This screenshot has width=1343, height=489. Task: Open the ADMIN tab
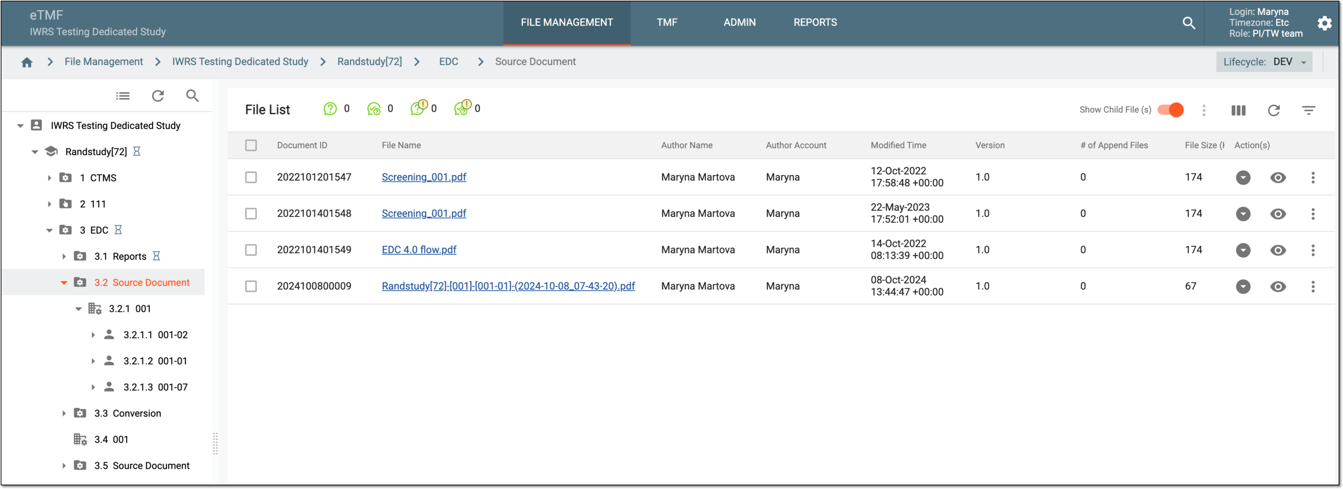tap(740, 23)
